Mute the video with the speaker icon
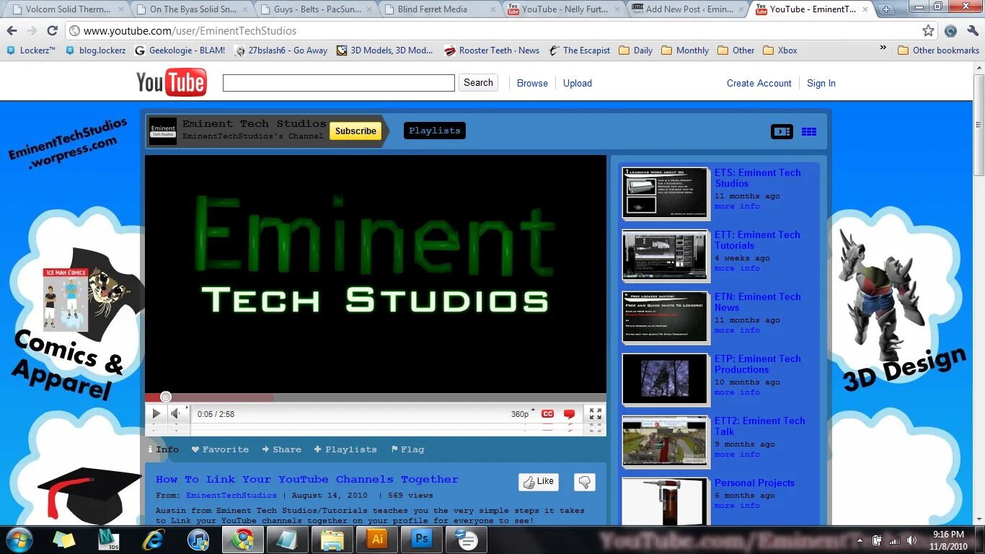 [177, 414]
